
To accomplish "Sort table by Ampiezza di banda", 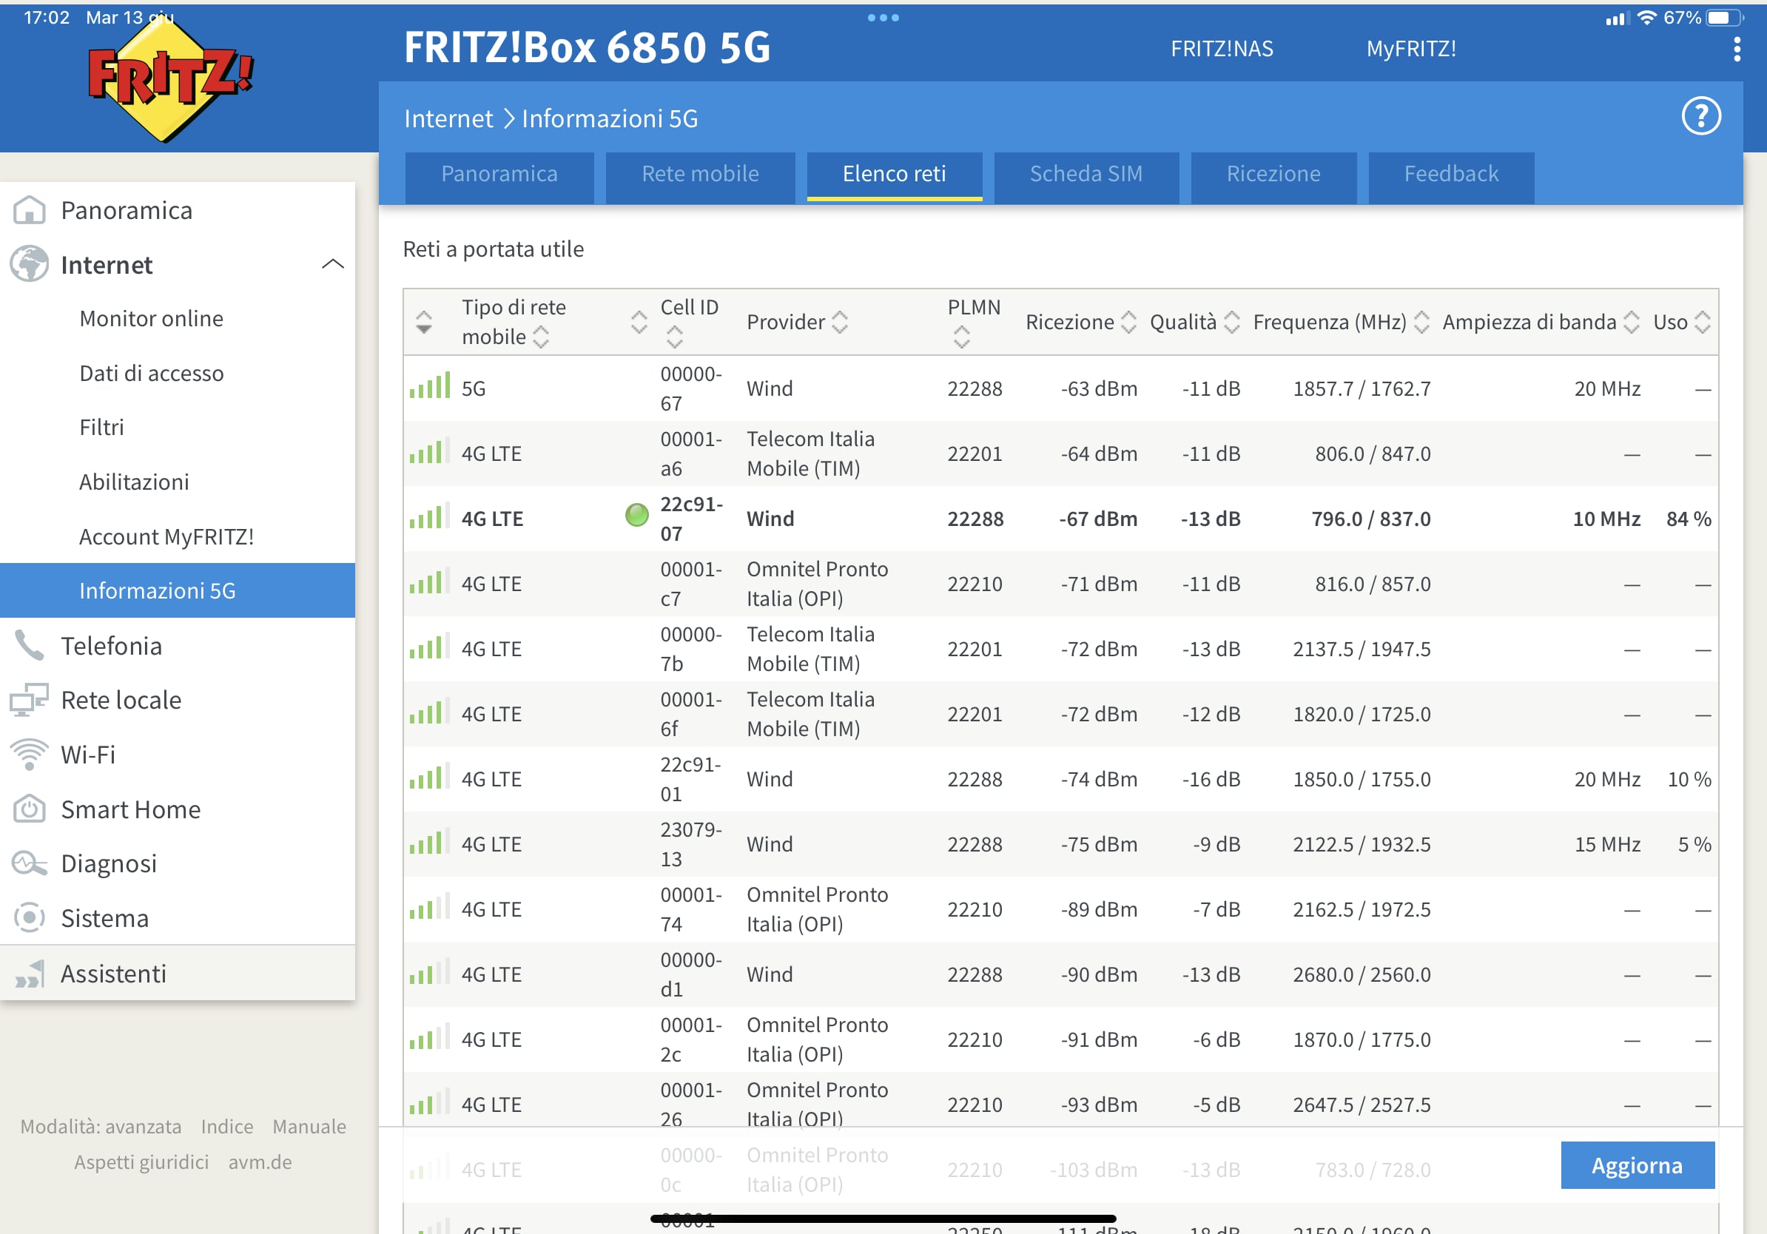I will point(1631,322).
